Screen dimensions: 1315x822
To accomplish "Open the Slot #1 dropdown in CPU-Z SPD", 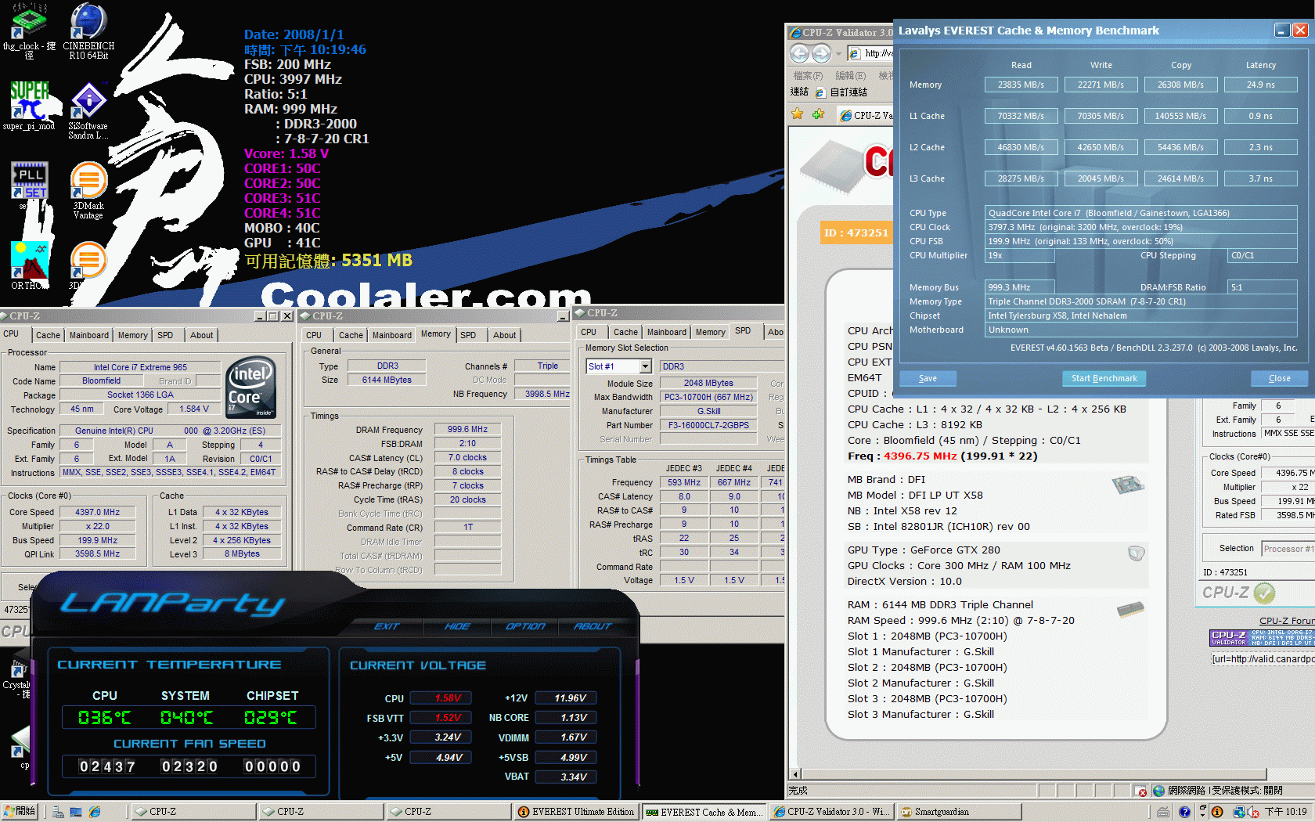I will click(x=645, y=366).
